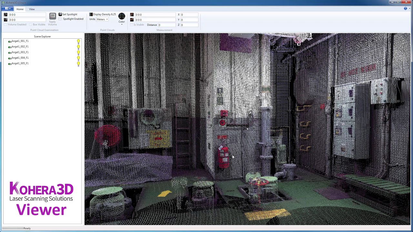This screenshot has width=413, height=232.
Task: Click the first measurement point field
Action: tap(155, 15)
